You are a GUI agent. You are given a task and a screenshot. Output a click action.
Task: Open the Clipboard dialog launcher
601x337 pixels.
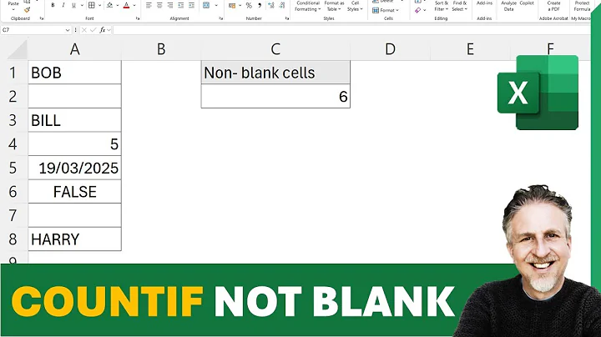tap(42, 18)
